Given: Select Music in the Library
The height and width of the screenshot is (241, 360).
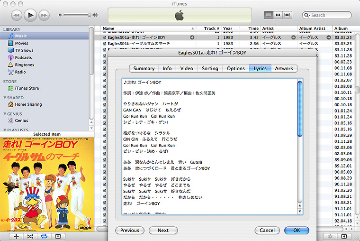Looking at the screenshot, I should click(x=45, y=36).
